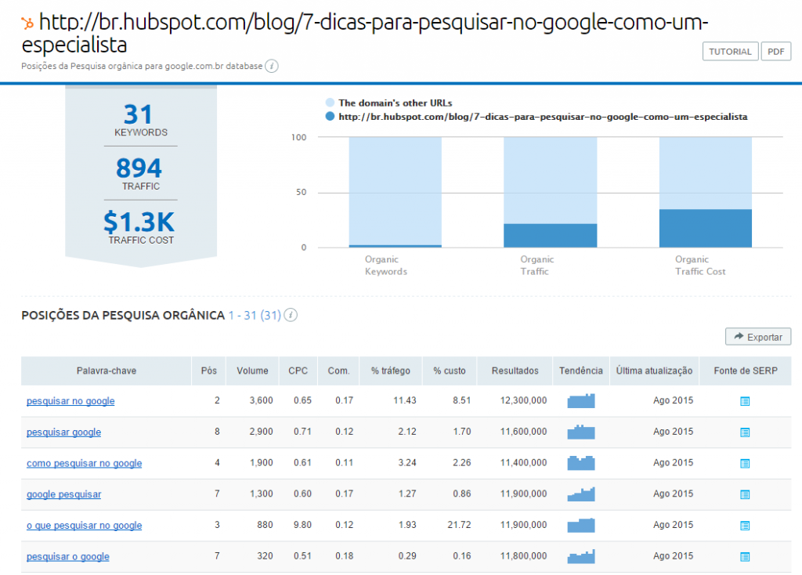Sort table by Volume column header
This screenshot has width=802, height=575.
click(252, 371)
